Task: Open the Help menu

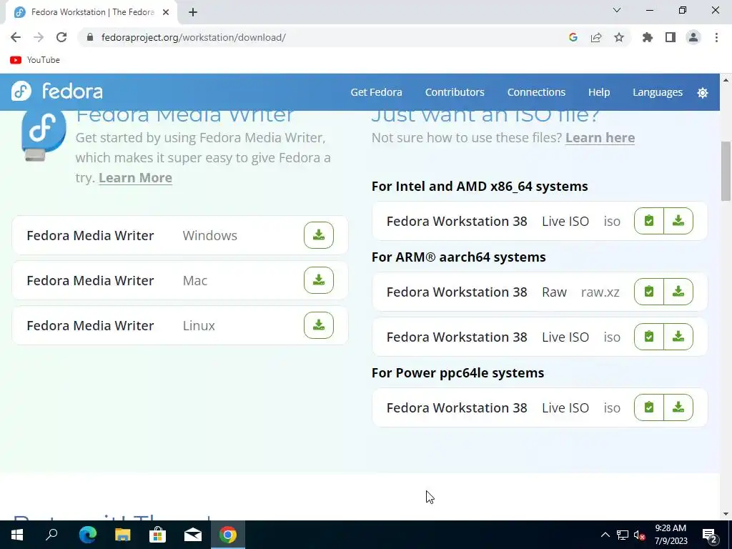Action: click(x=599, y=92)
